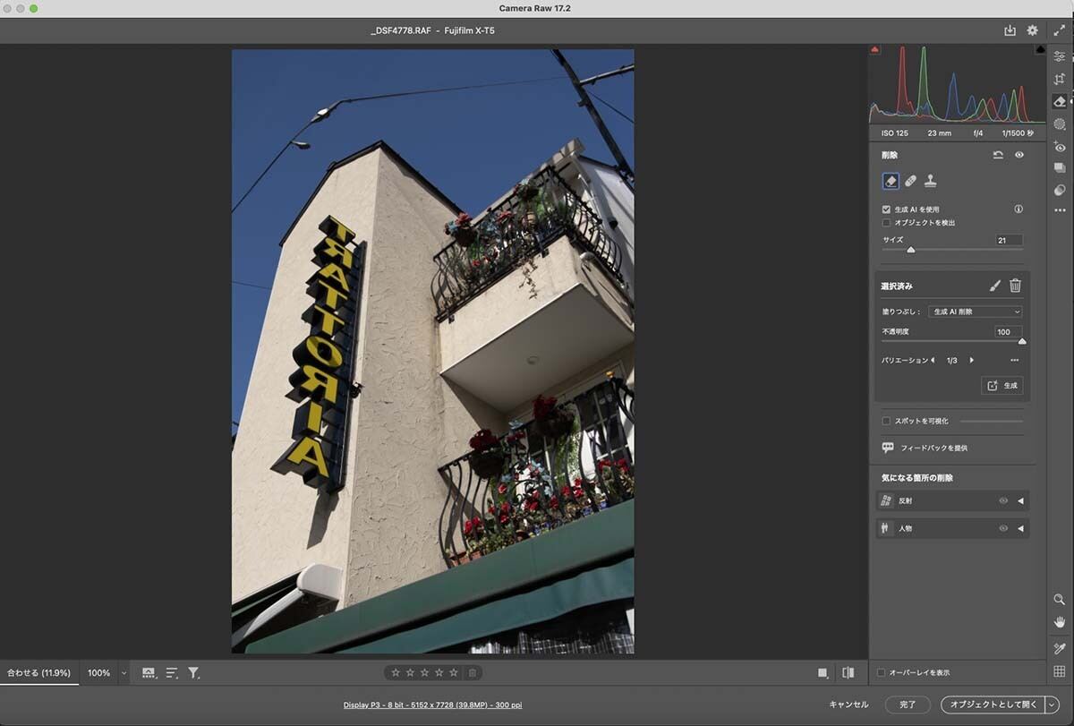Click the histogram graph
This screenshot has height=726, width=1074.
958,83
